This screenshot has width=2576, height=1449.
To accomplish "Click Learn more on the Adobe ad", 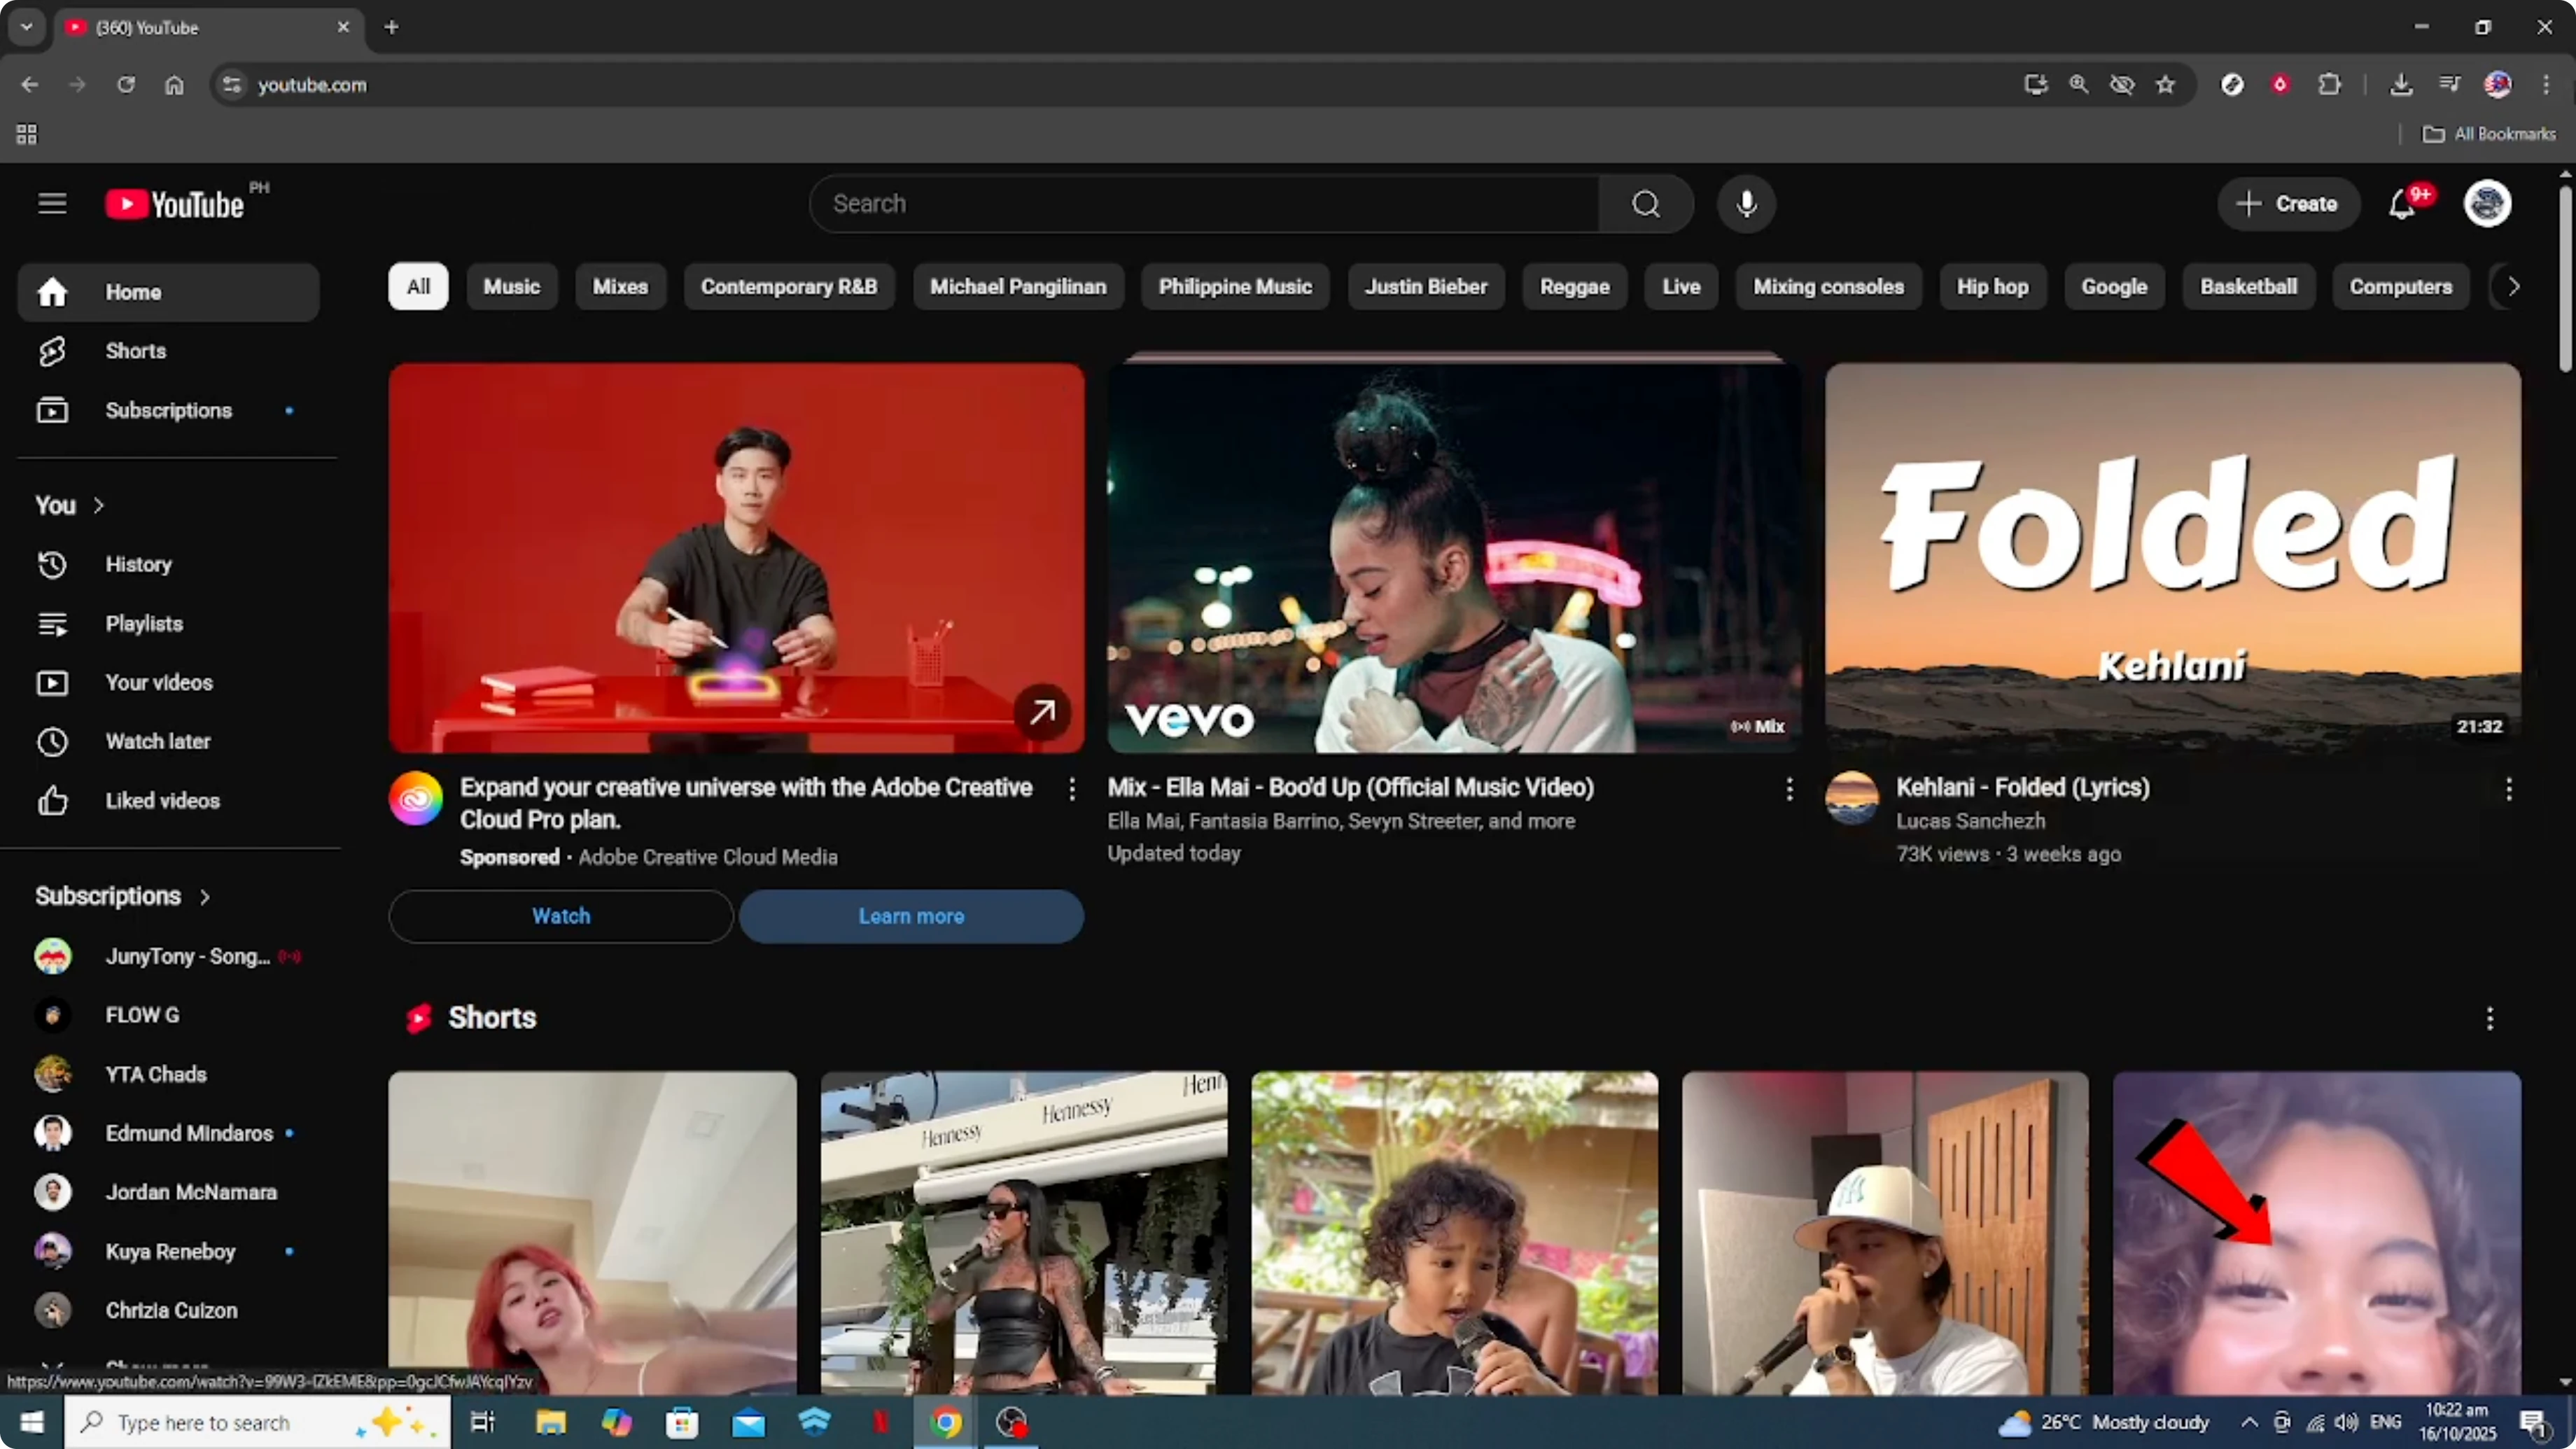I will (x=910, y=916).
